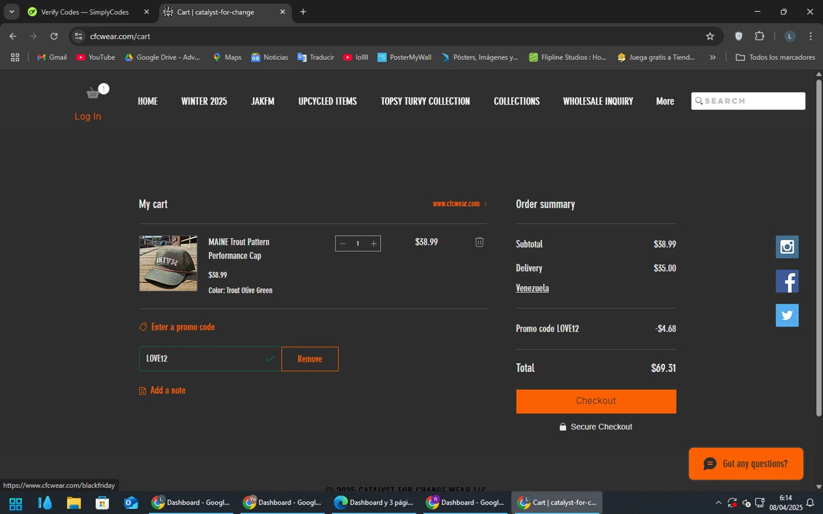This screenshot has width=823, height=514.
Task: Open WHOLESALE INQUIRY menu item
Action: [598, 101]
